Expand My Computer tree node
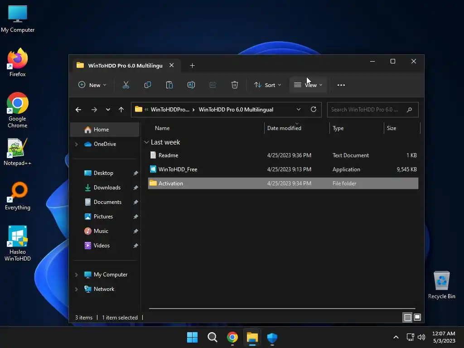 pyautogui.click(x=76, y=275)
